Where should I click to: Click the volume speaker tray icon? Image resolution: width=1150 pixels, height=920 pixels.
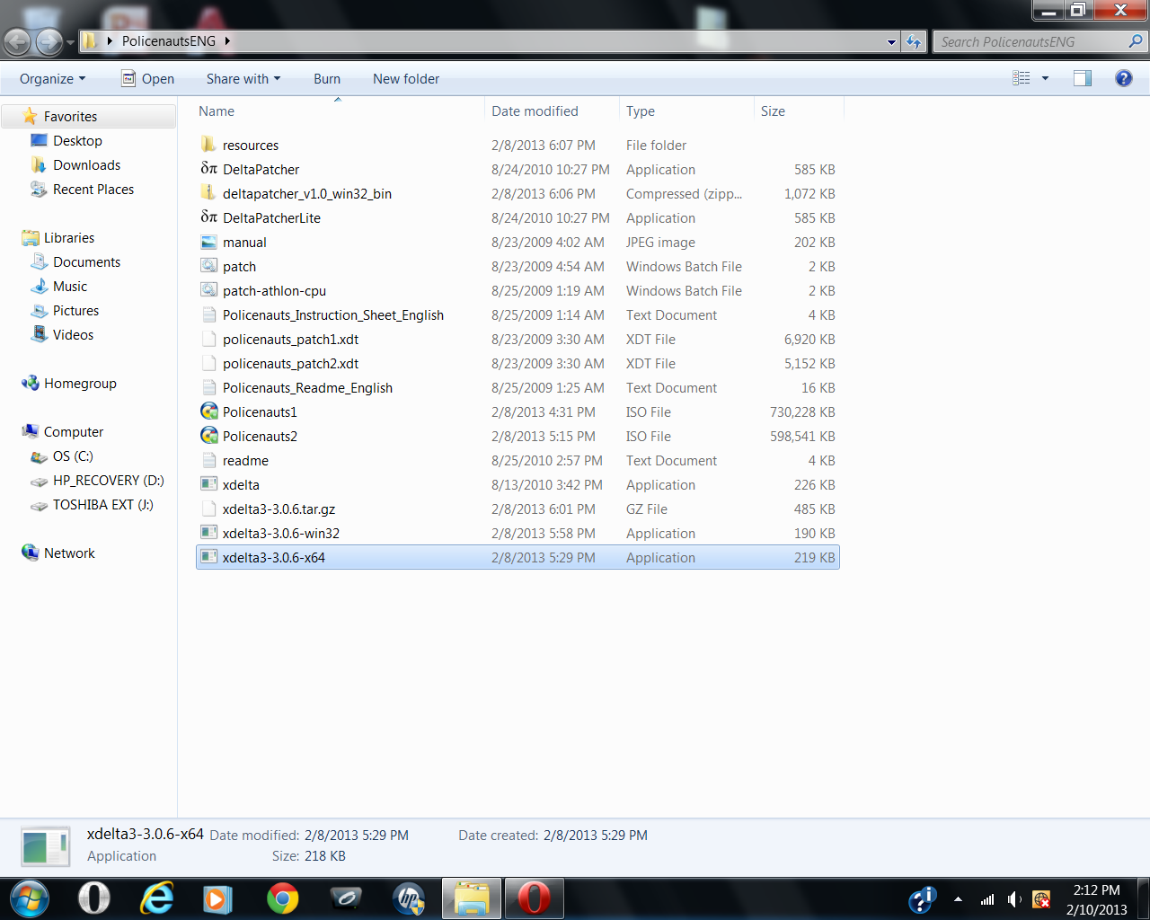click(x=1014, y=899)
